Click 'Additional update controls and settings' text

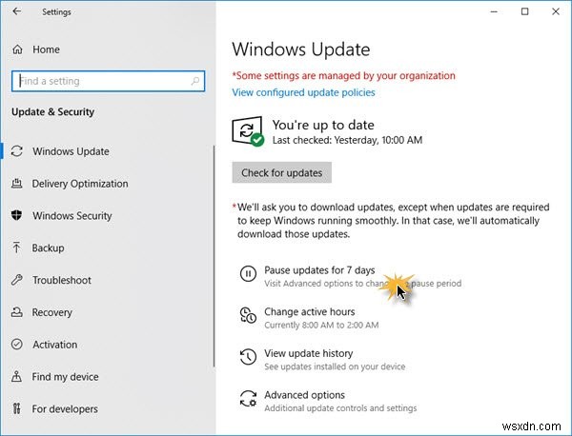[340, 408]
